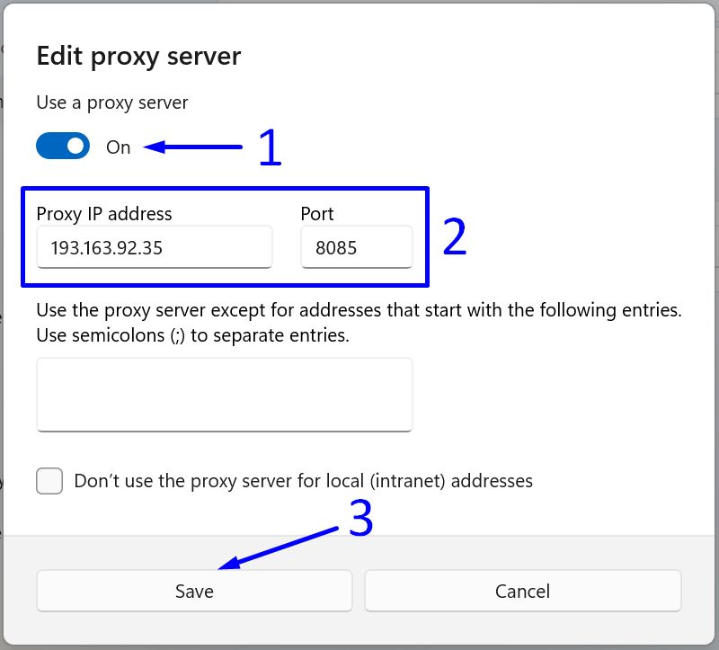Viewport: 719px width, 650px height.
Task: Focus the empty address exclusion box
Action: coord(224,394)
